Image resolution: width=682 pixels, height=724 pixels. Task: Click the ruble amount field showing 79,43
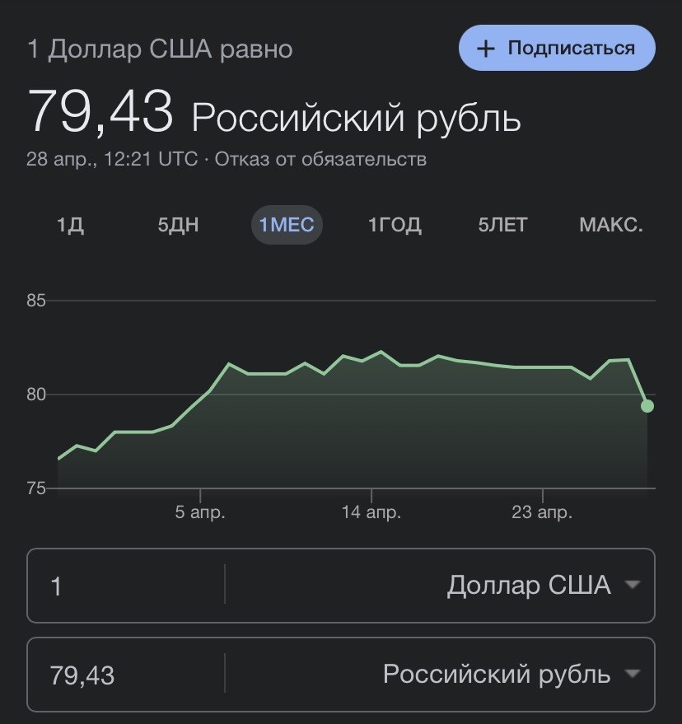point(126,675)
